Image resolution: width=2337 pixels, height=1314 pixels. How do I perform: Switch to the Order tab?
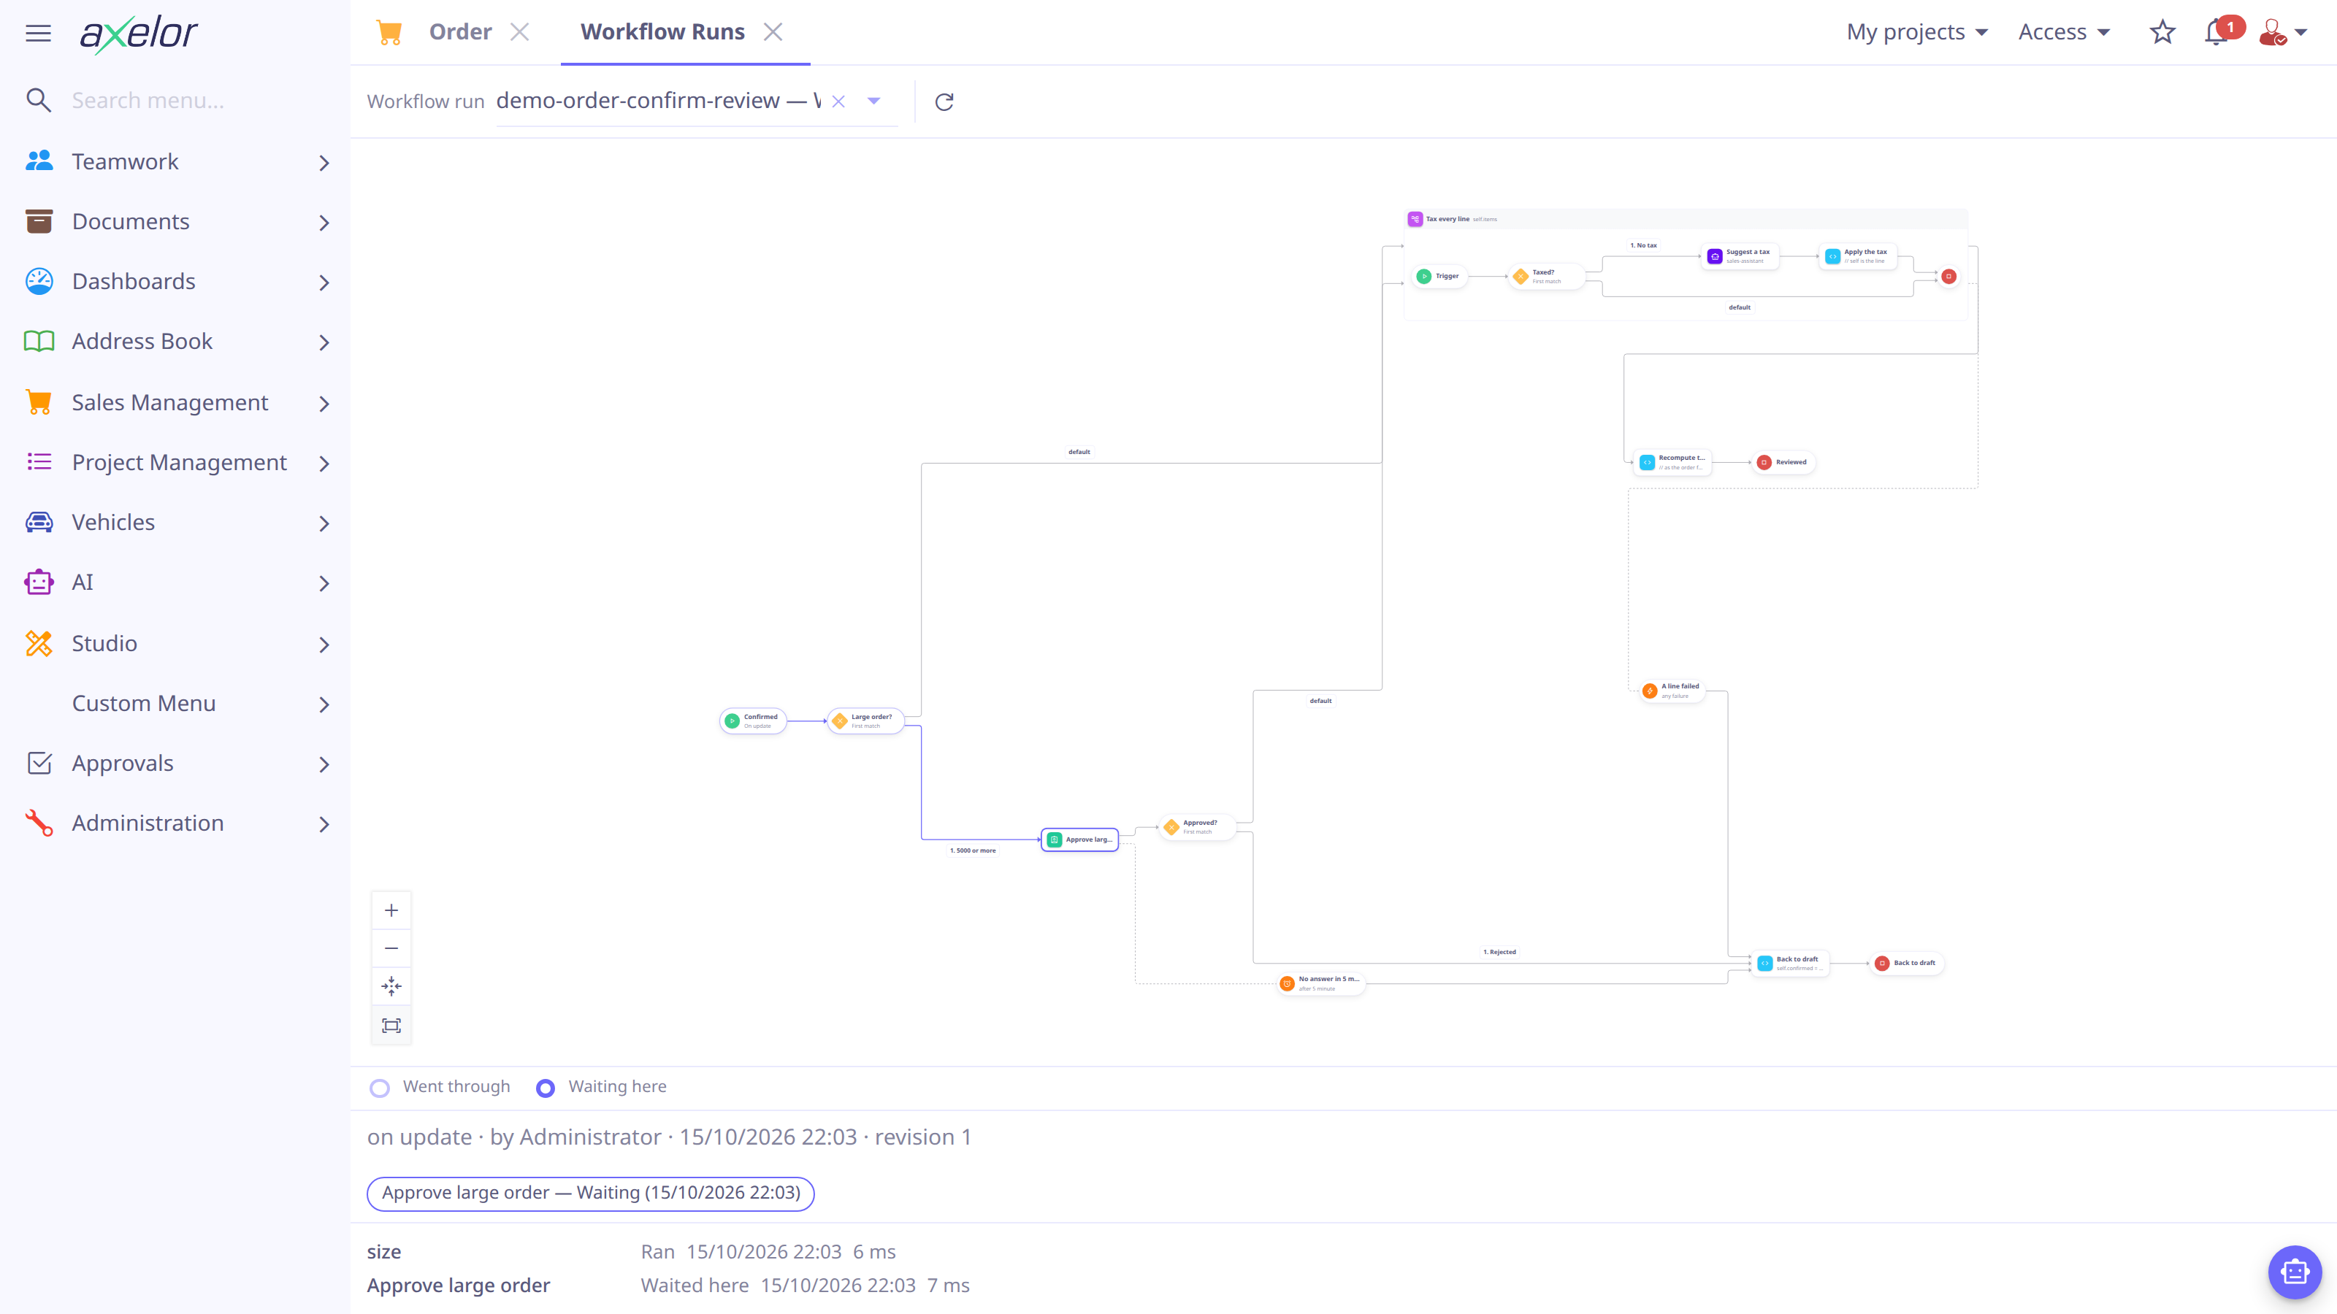[x=460, y=31]
